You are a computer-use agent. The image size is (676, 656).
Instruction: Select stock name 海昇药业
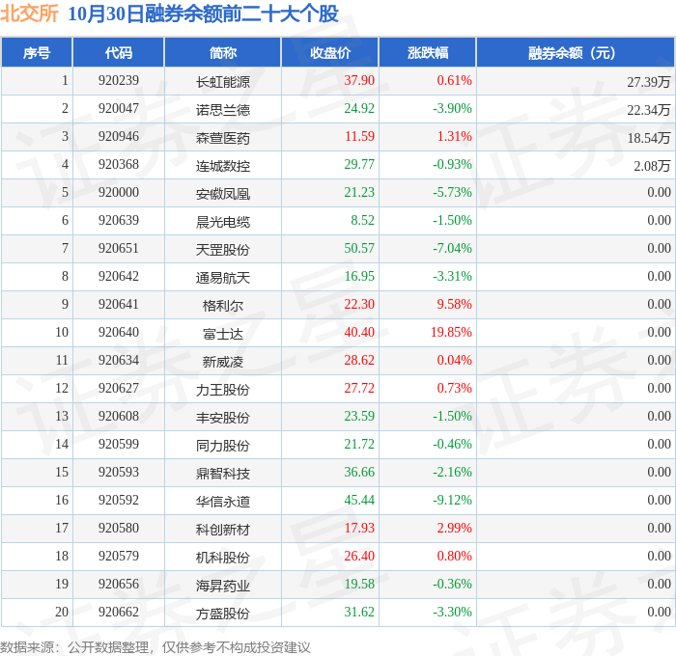[x=223, y=586]
